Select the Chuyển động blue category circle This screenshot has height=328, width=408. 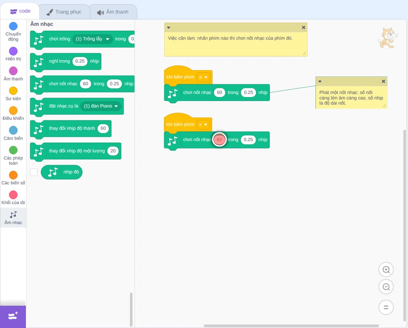[x=13, y=26]
